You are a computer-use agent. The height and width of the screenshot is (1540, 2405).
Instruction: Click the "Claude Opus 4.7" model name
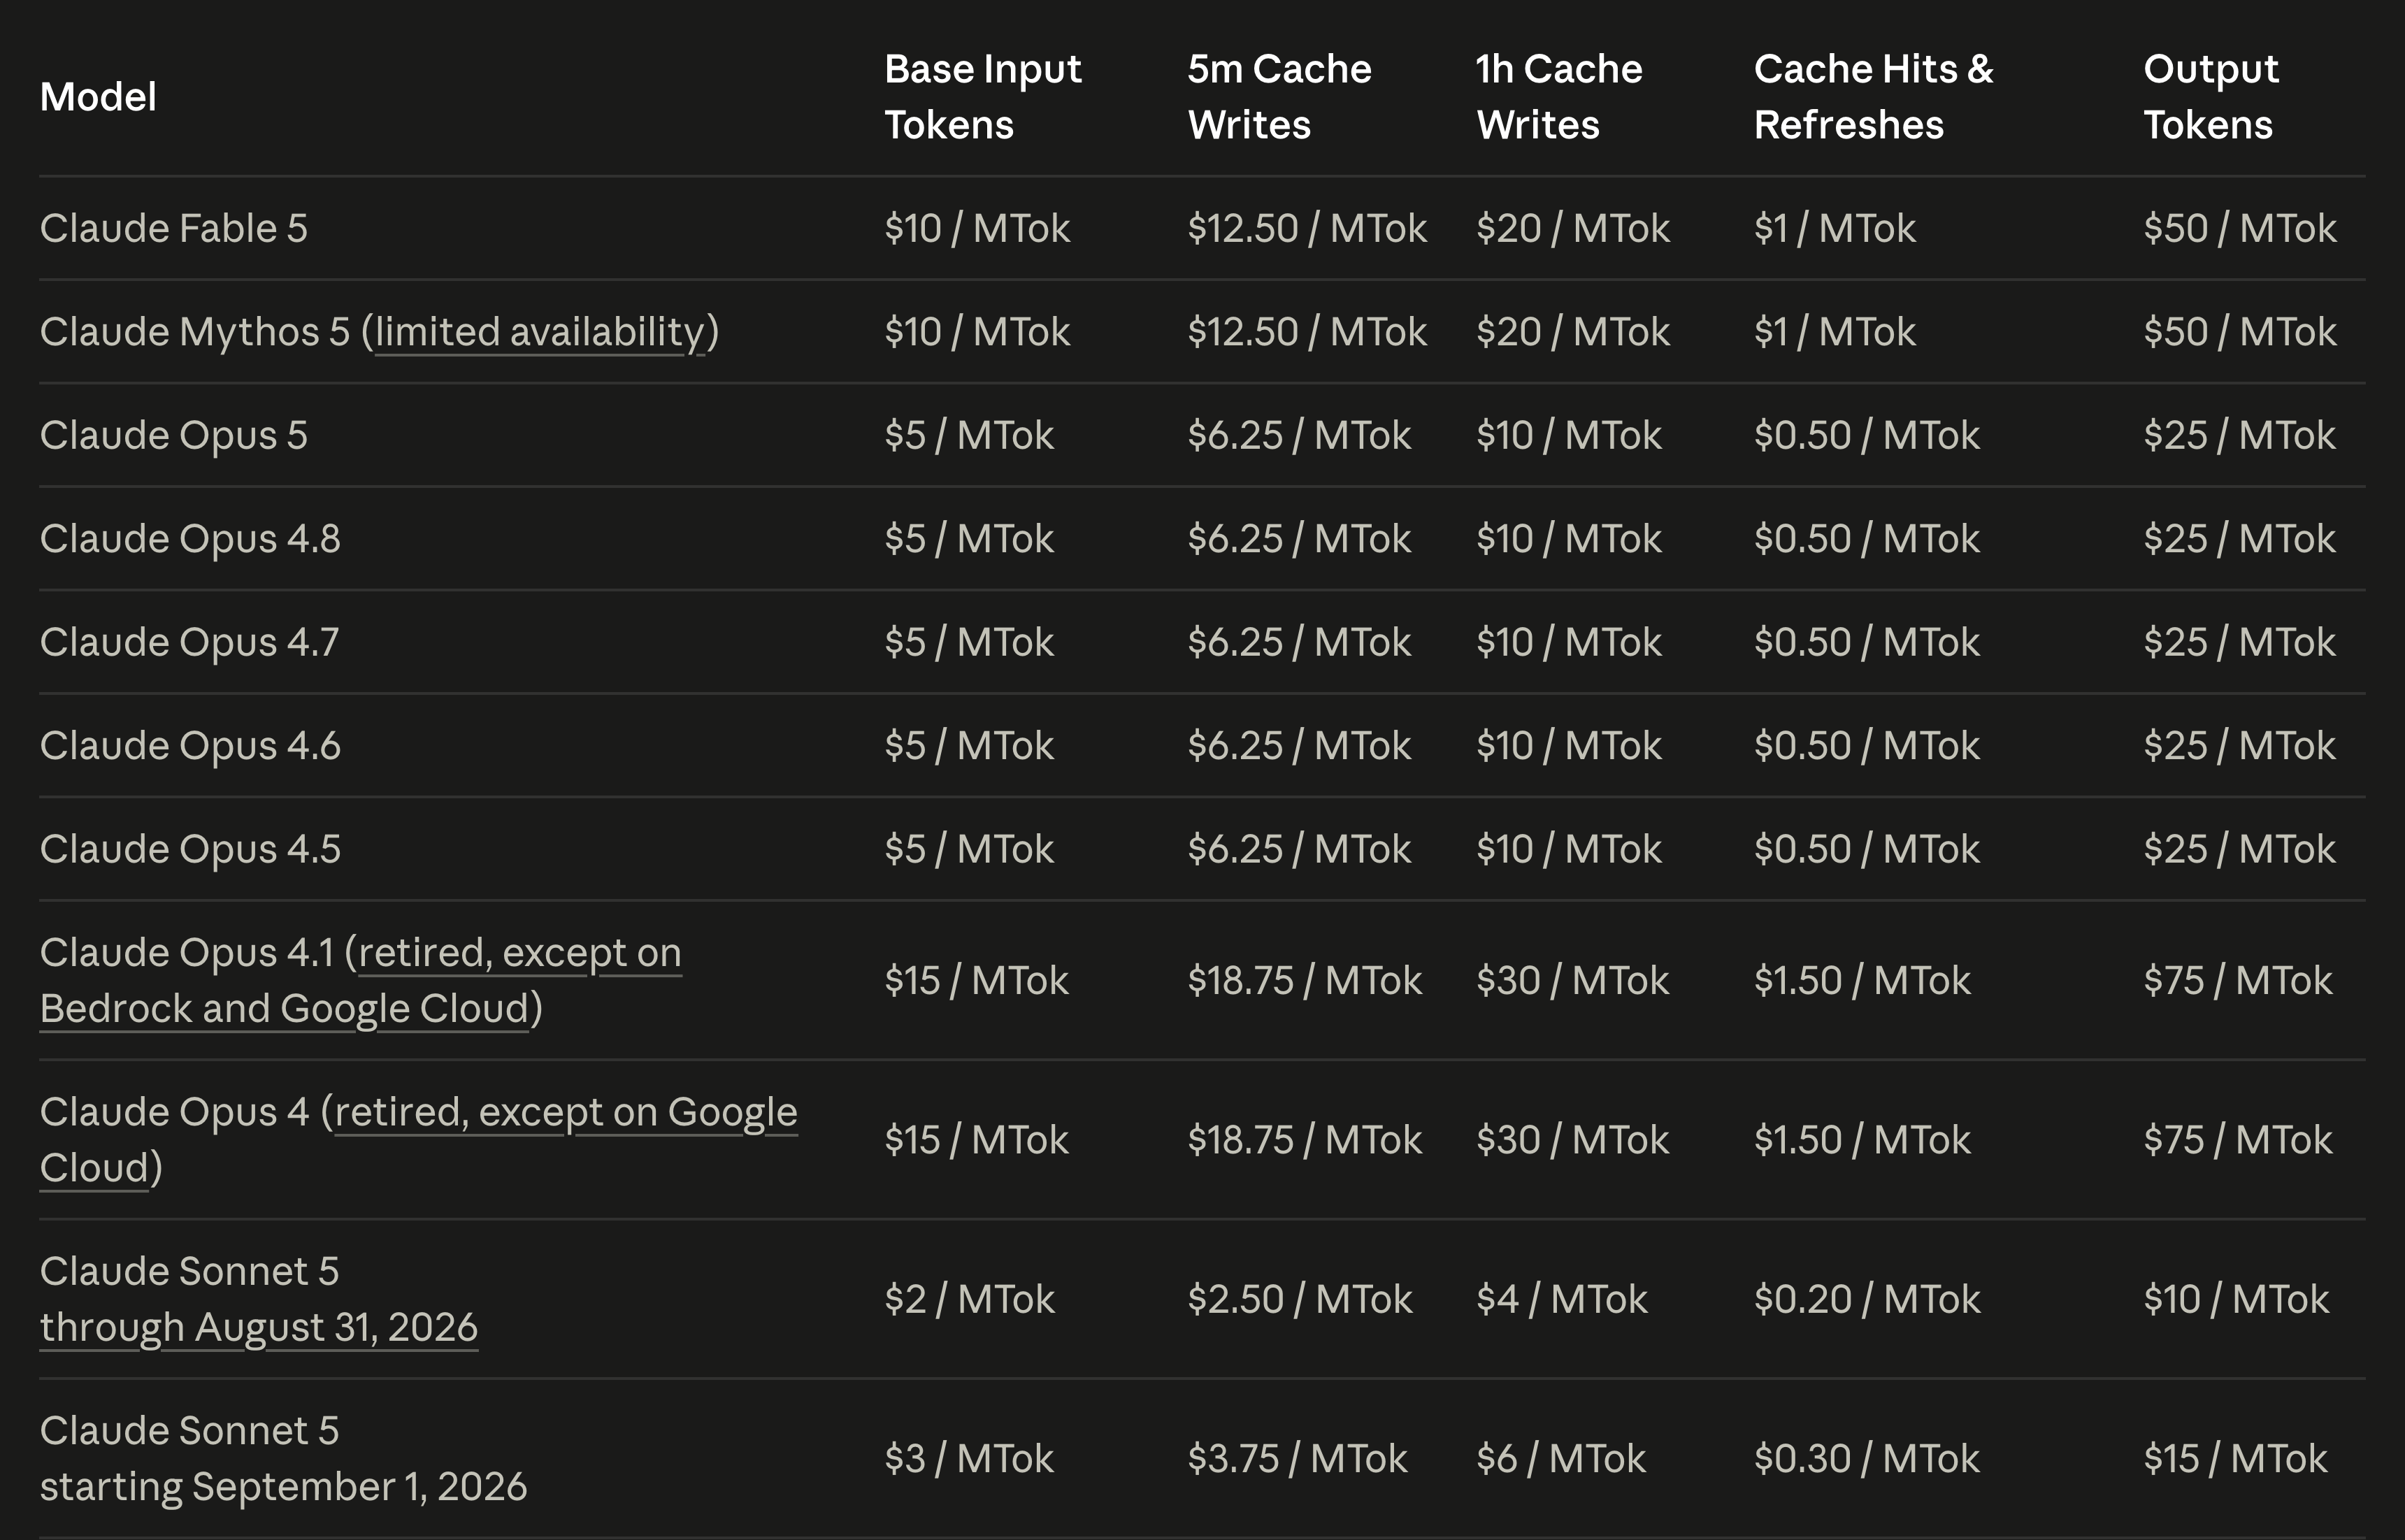190,642
